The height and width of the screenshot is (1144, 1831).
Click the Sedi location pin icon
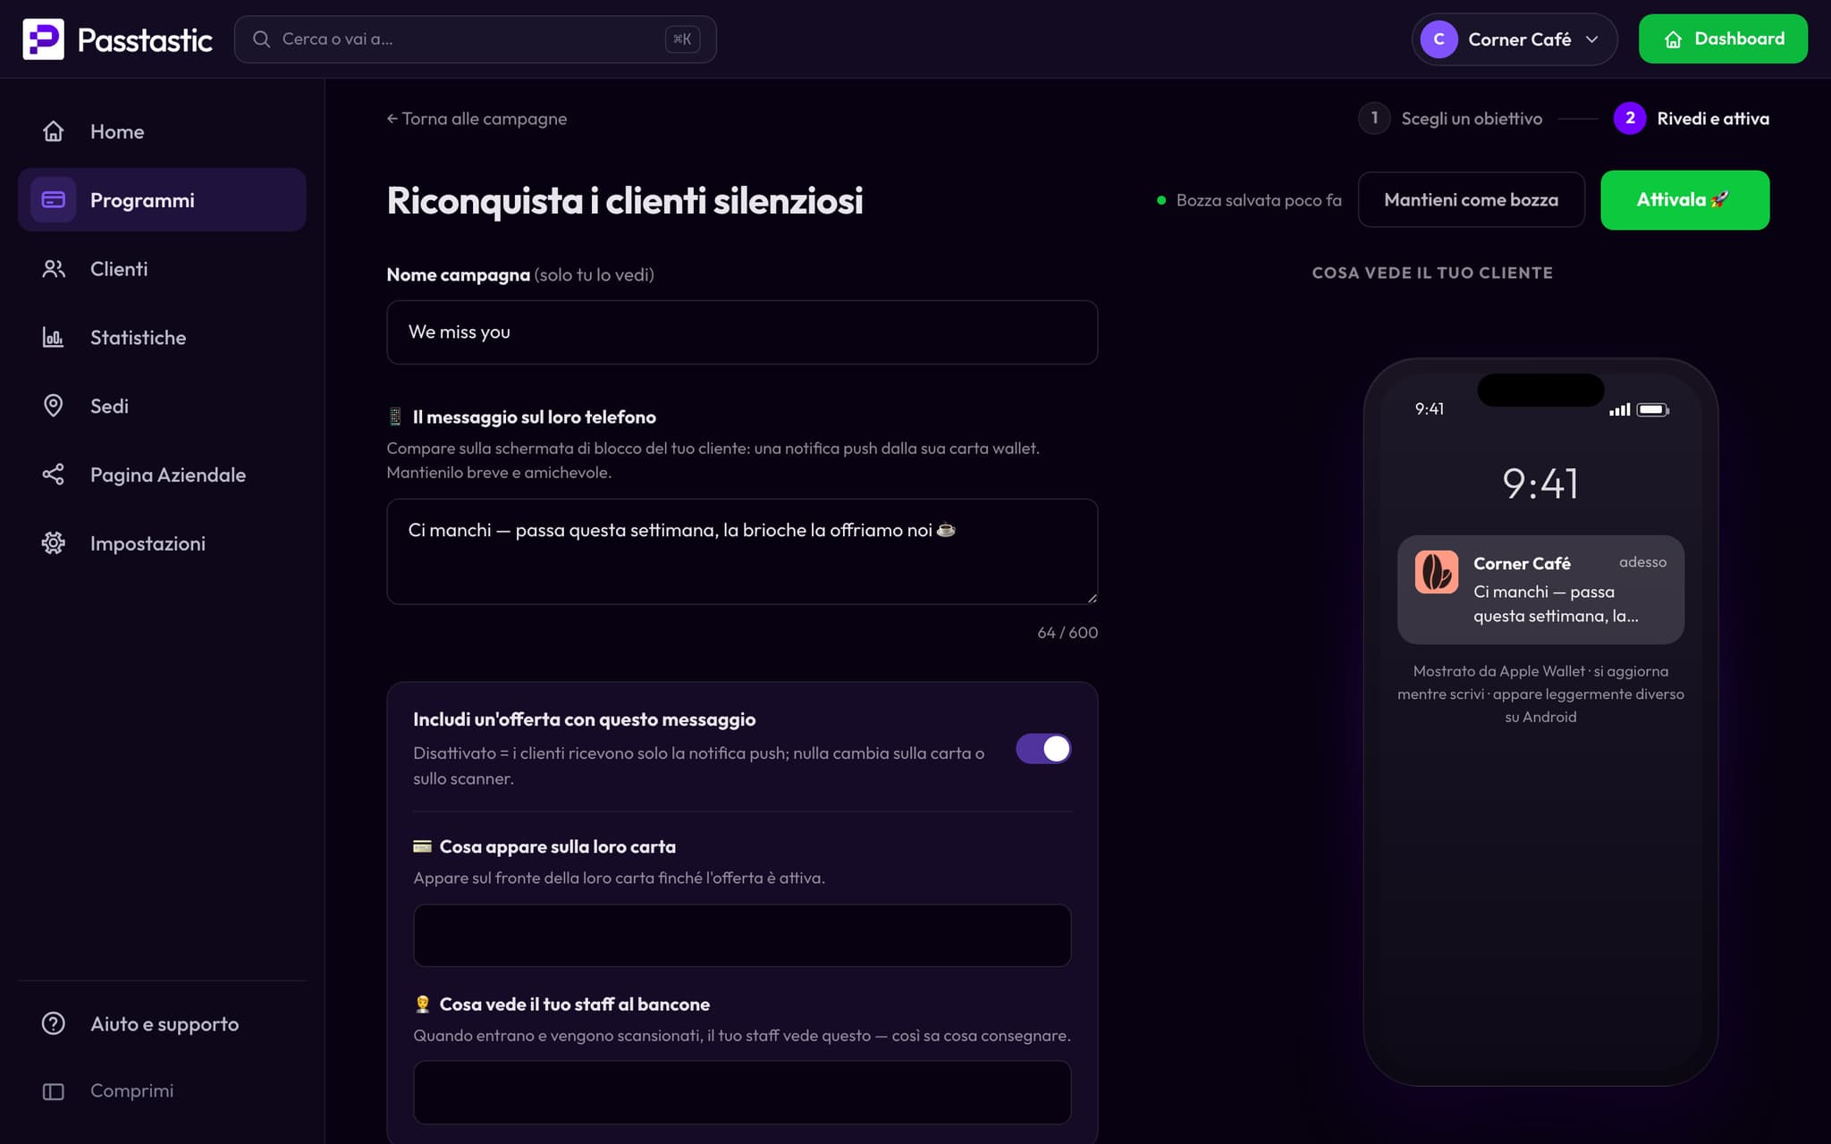pyautogui.click(x=54, y=406)
